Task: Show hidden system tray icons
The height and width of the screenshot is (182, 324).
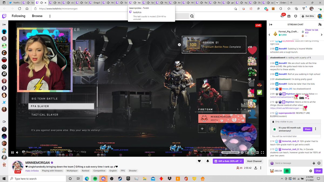Action: click(x=282, y=178)
